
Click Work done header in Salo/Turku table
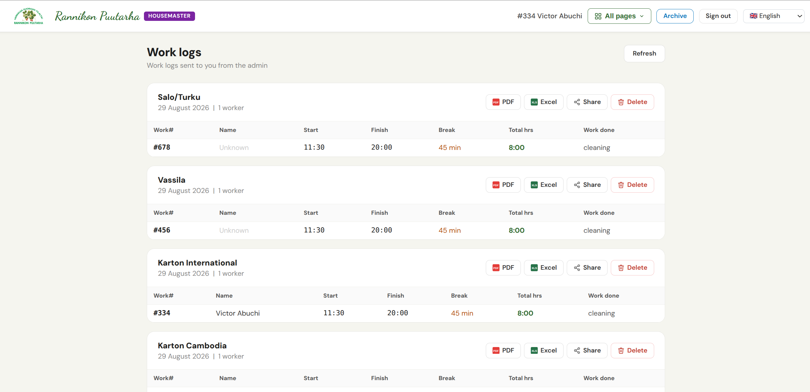(599, 130)
